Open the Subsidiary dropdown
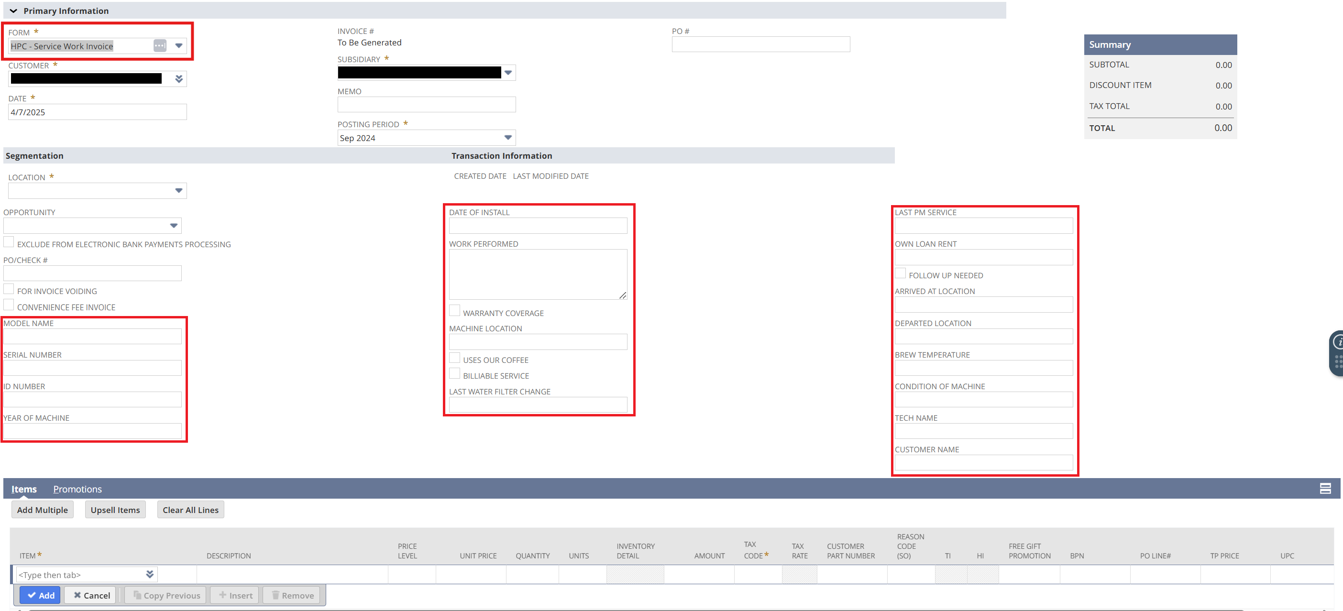The width and height of the screenshot is (1343, 611). 508,73
